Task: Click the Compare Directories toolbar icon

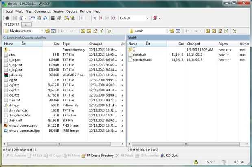Action: (33, 18)
